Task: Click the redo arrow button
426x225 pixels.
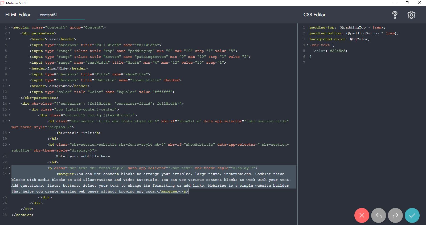Action: coord(395,215)
